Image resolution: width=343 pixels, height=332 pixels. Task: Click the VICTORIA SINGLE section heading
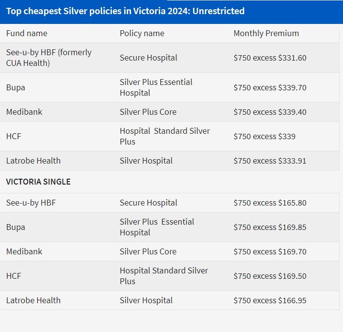coord(38,182)
